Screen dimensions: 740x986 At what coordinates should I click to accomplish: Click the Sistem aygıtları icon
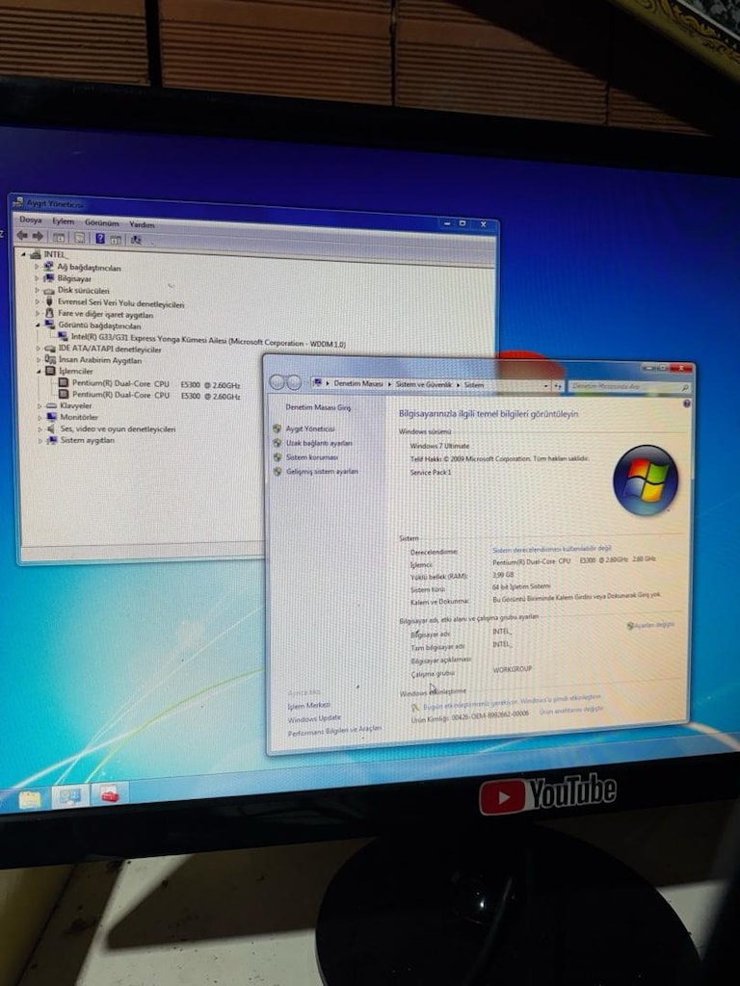tap(52, 439)
